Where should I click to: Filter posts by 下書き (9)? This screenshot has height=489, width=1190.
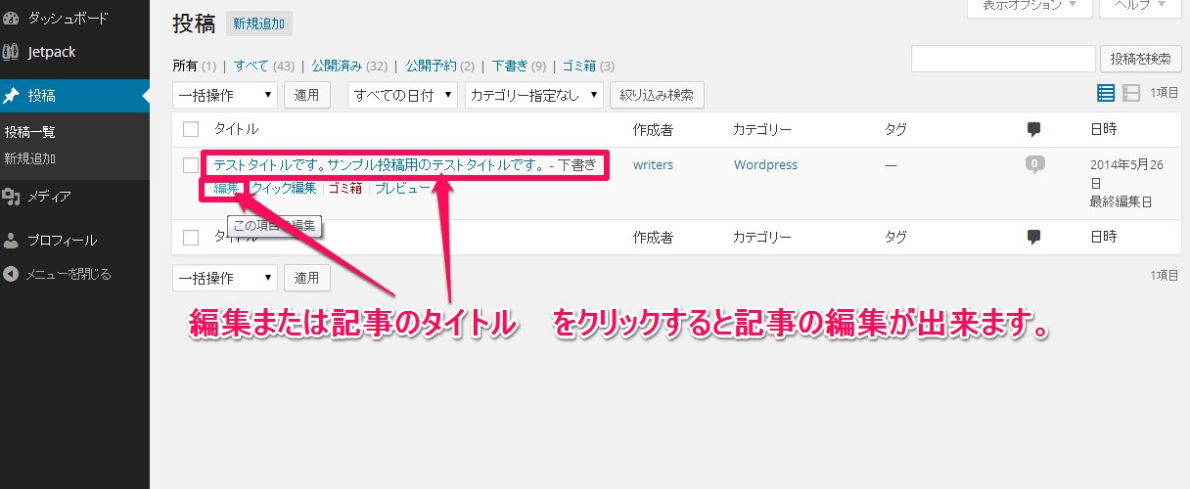tap(519, 67)
